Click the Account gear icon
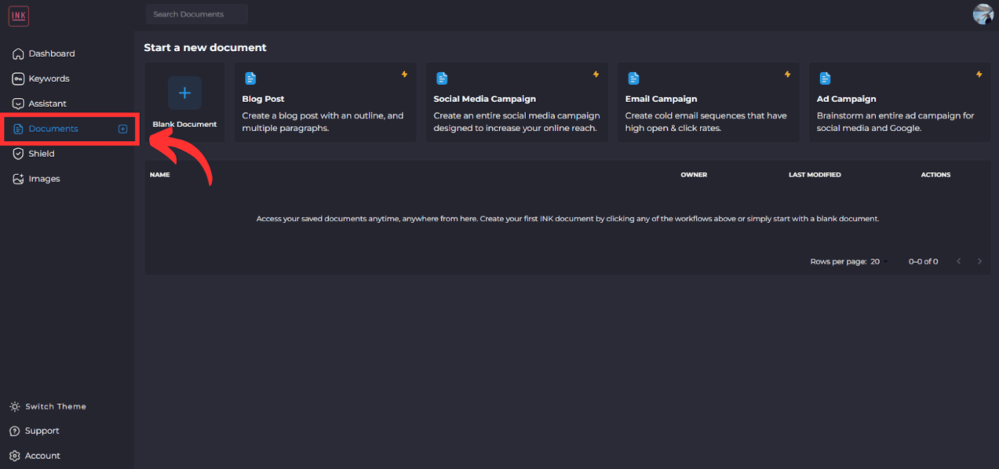 15,456
